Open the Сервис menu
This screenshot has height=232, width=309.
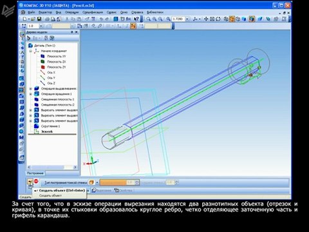(x=111, y=12)
